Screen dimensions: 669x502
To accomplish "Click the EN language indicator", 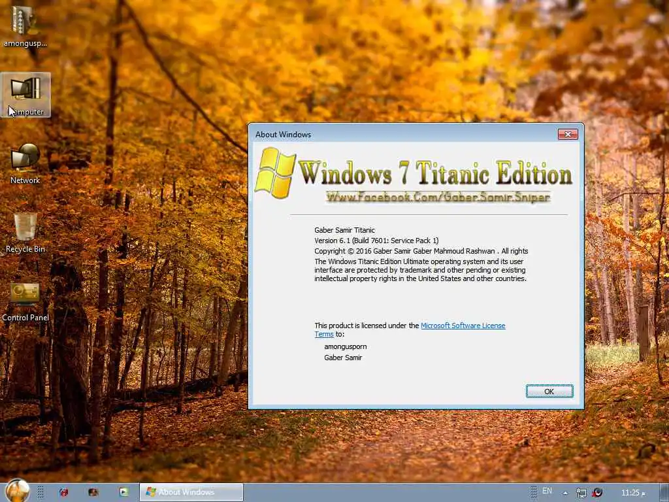I will click(547, 491).
